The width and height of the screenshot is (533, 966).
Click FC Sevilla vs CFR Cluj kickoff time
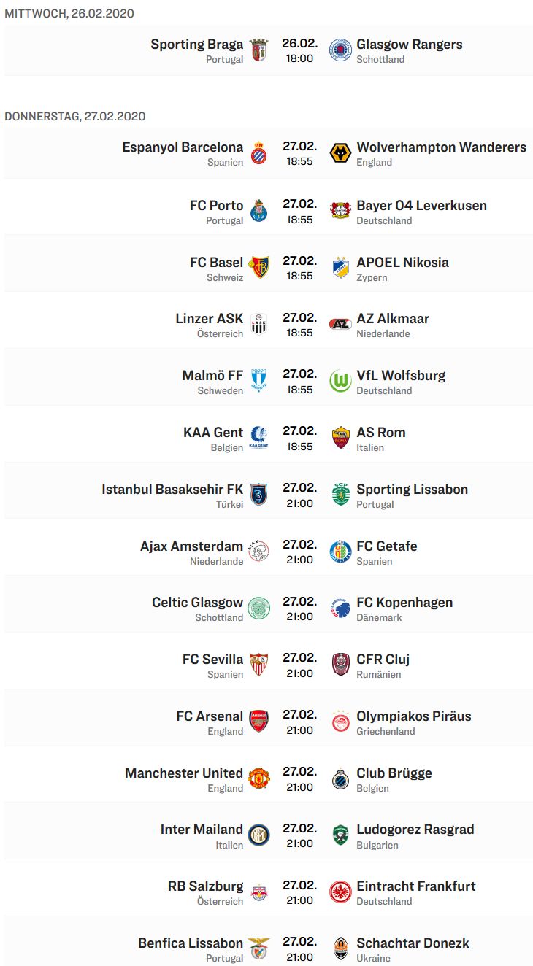pyautogui.click(x=299, y=673)
